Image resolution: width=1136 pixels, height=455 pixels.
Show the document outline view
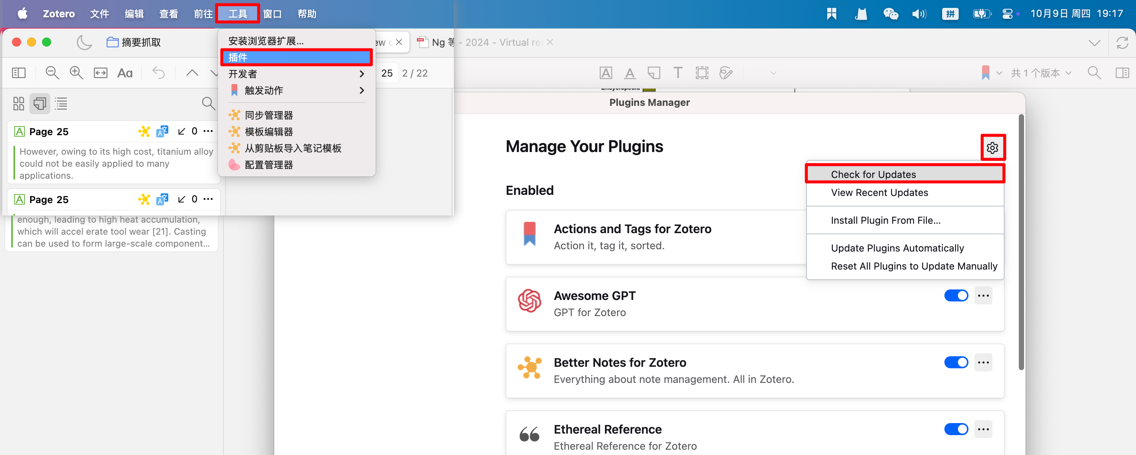pos(61,104)
